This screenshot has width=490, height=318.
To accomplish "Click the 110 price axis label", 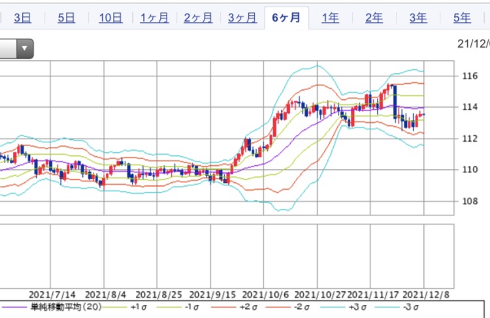I will pos(470,170).
